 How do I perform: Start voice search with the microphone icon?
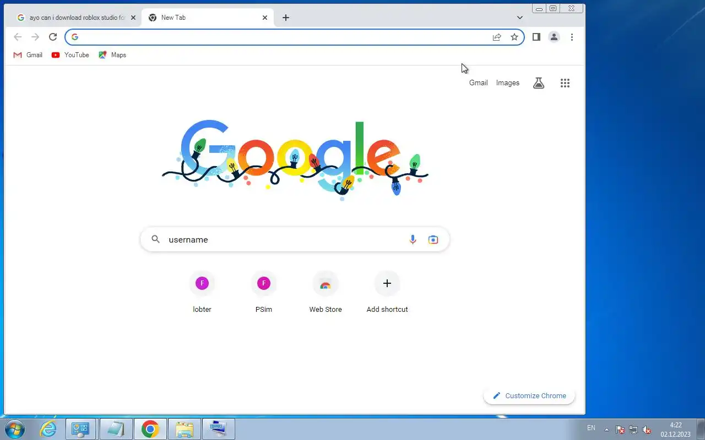click(413, 239)
